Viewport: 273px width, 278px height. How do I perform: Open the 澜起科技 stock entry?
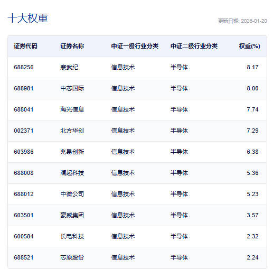click(72, 173)
